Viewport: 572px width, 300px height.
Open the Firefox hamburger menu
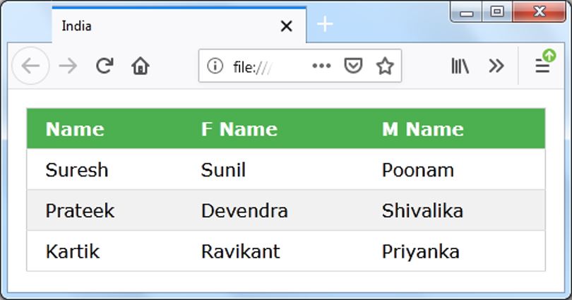[x=542, y=66]
